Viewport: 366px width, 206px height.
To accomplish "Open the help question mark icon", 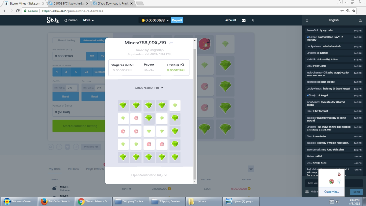I will click(59, 147).
